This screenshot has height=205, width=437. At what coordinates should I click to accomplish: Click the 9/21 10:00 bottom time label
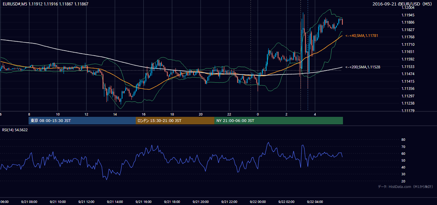58,202
